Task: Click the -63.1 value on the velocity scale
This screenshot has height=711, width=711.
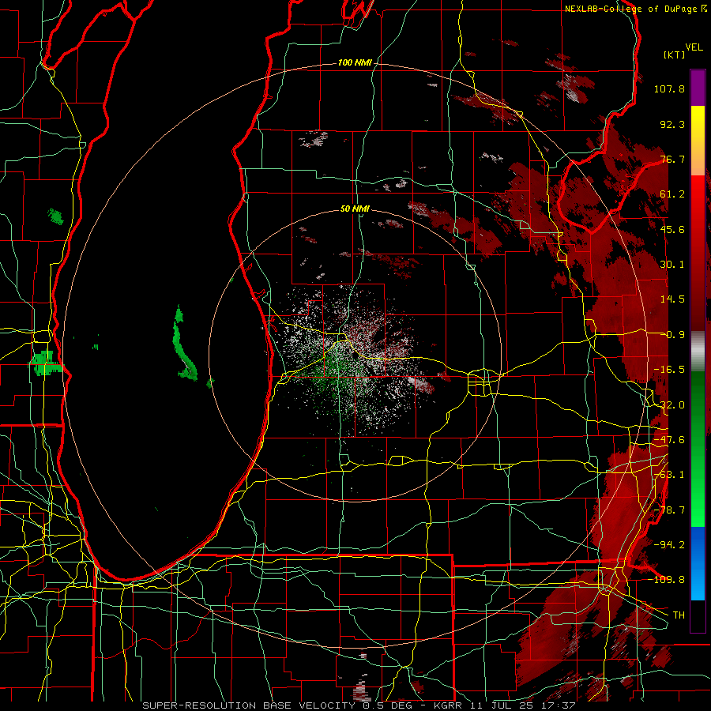Action: click(x=669, y=475)
